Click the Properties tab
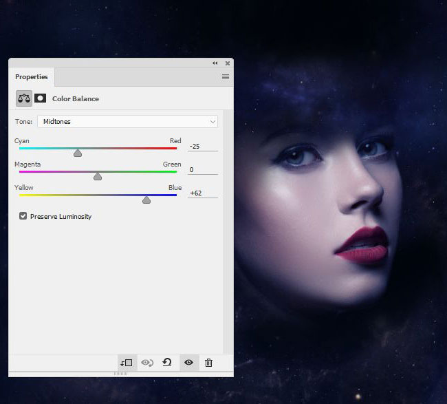447x404 pixels. (32, 77)
